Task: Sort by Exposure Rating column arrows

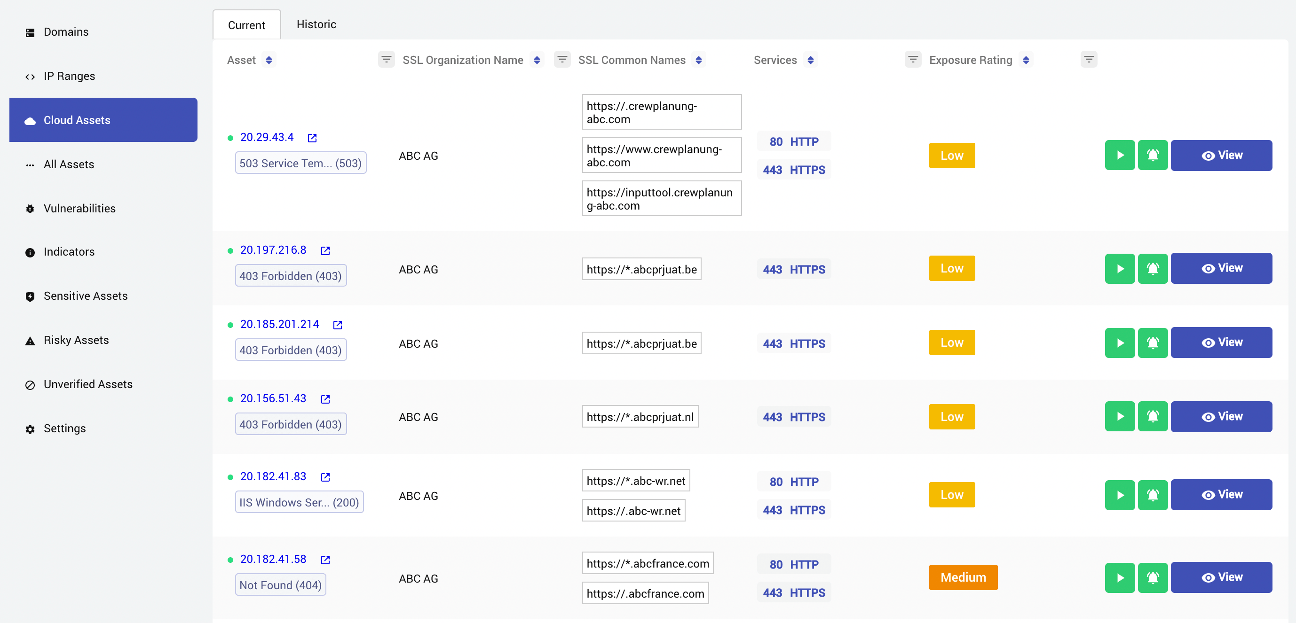Action: pyautogui.click(x=1025, y=60)
